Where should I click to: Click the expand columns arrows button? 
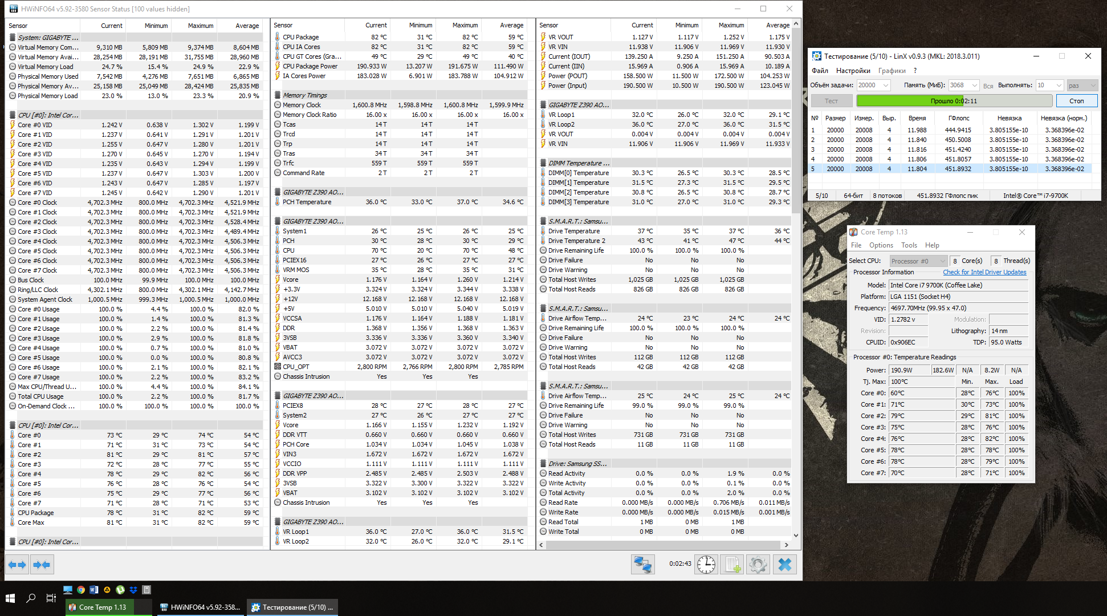pyautogui.click(x=17, y=565)
